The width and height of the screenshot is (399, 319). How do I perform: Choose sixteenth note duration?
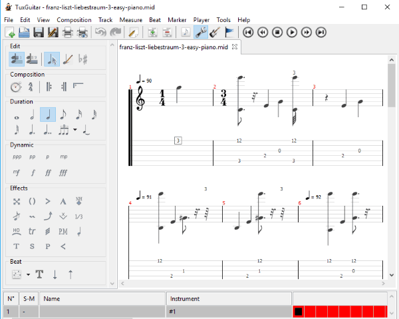[79, 115]
